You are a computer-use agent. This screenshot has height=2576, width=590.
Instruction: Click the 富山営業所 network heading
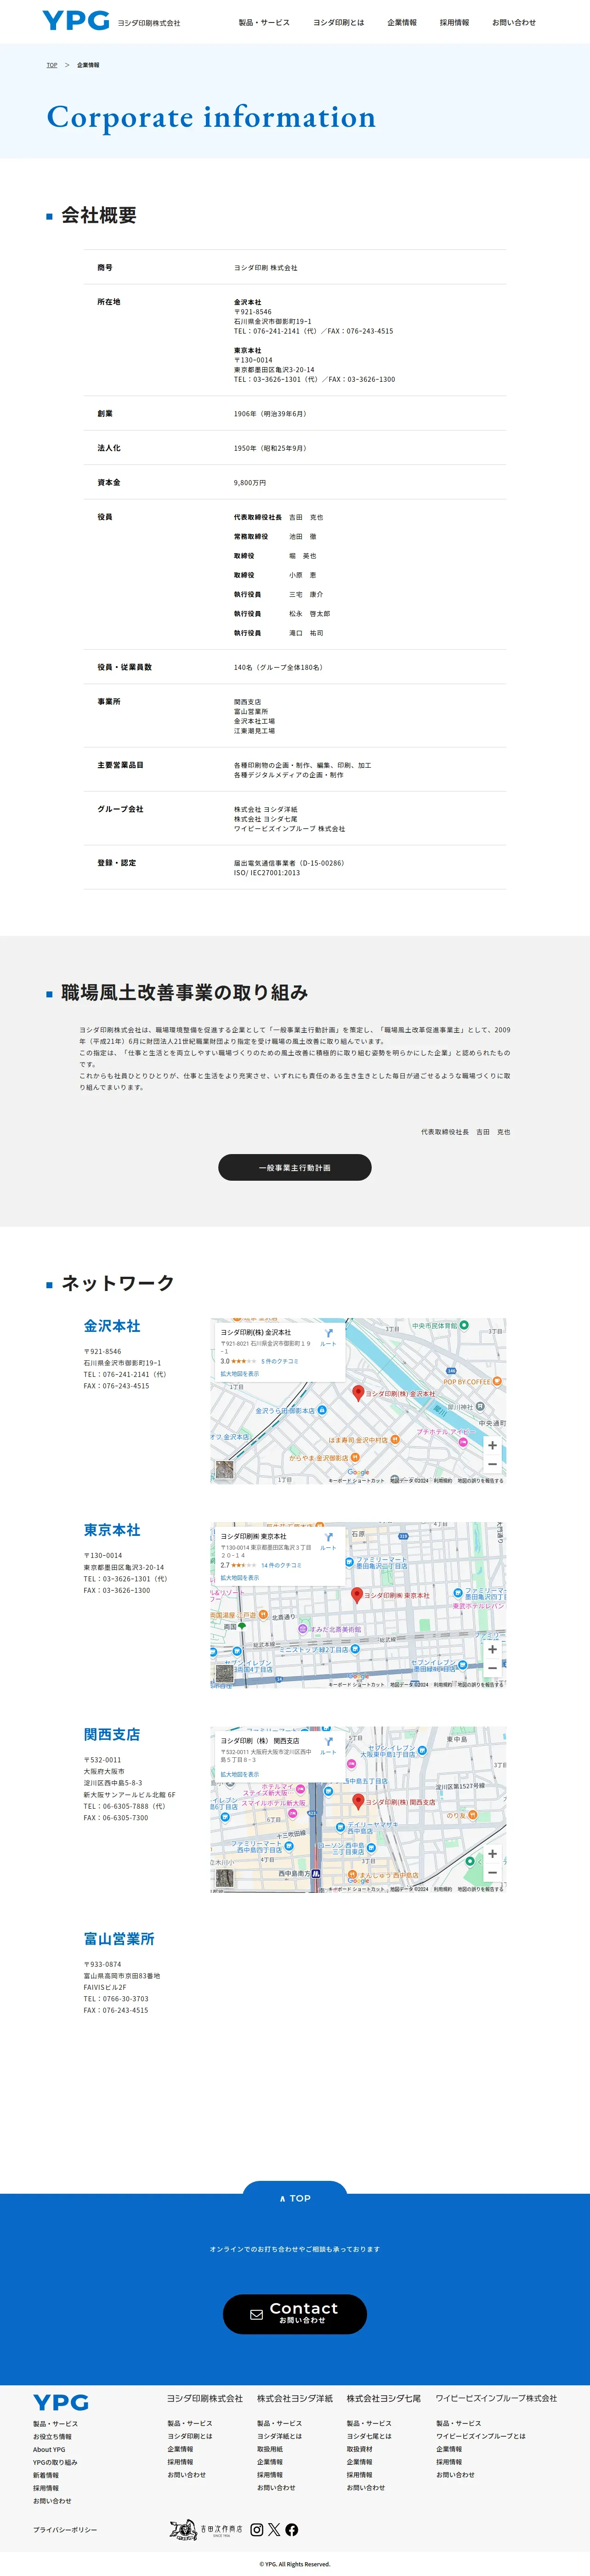pos(119,1939)
